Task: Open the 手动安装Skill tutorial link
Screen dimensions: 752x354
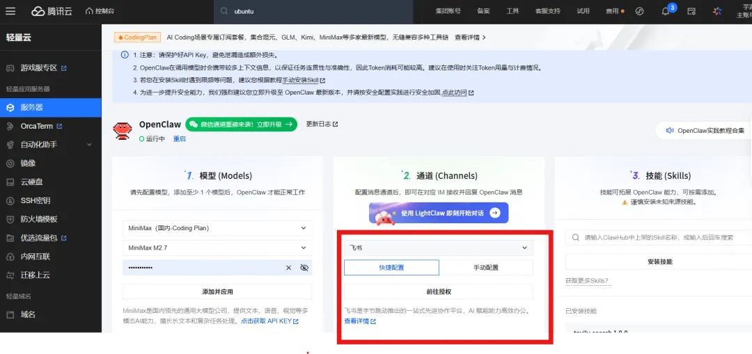Action: 303,80
